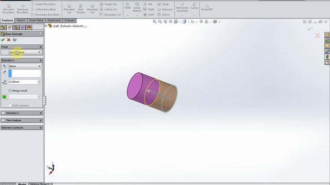
Task: Open the DimXpertManager tab icon
Action: click(x=23, y=27)
